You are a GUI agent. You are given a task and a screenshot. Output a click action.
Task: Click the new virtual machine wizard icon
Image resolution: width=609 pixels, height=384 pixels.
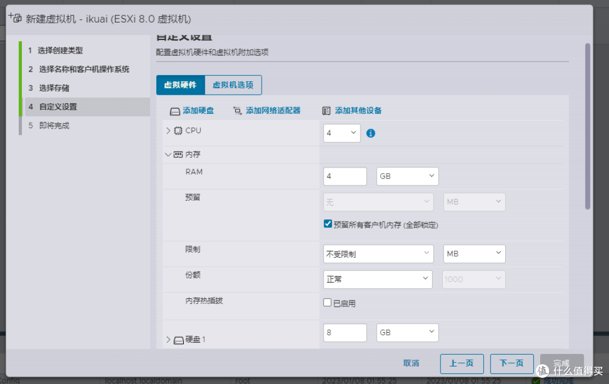[15, 17]
